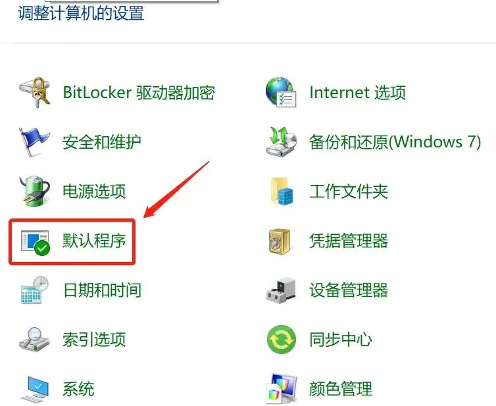Open 默认程序 text link

94,240
